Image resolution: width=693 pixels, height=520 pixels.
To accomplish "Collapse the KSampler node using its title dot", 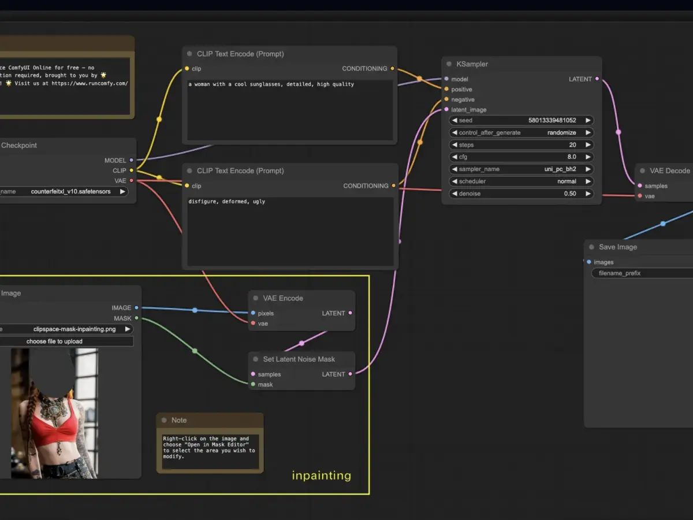I will click(x=449, y=64).
